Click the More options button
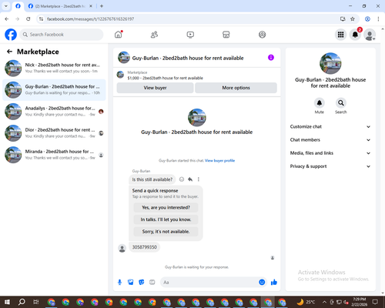 [236, 88]
